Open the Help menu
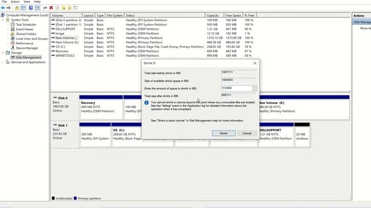Viewport: 371px width, 208px height. (37, 2)
